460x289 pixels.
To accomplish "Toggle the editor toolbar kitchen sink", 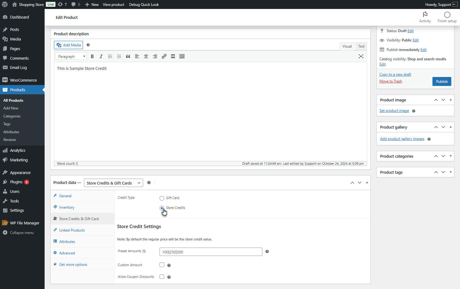I will [182, 56].
